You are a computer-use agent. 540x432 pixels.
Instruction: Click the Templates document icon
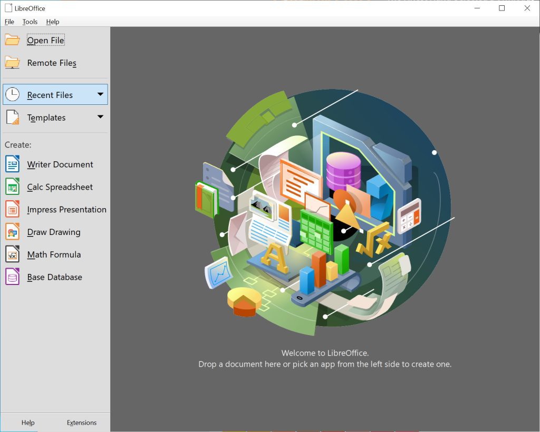(12, 117)
